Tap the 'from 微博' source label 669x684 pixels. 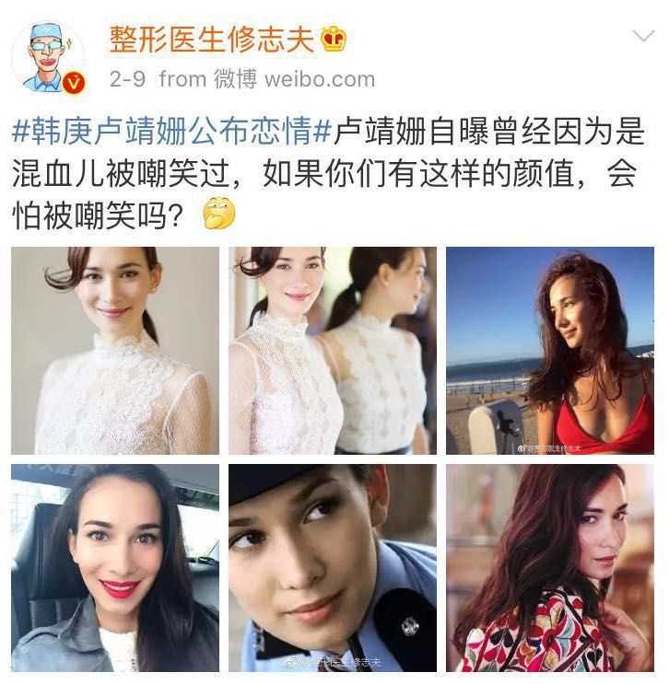(x=208, y=79)
